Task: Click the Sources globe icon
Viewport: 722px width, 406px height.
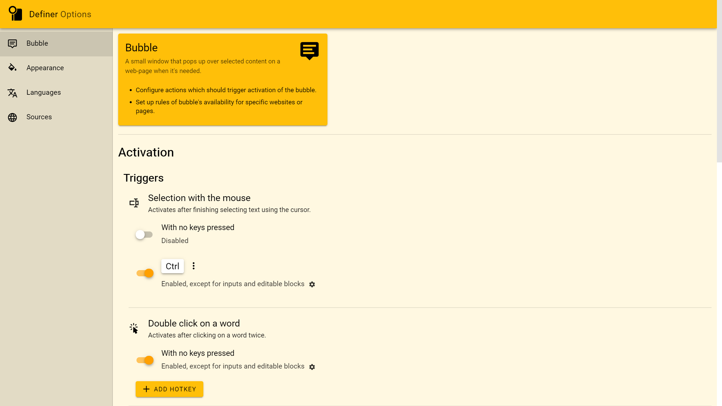Action: point(12,117)
